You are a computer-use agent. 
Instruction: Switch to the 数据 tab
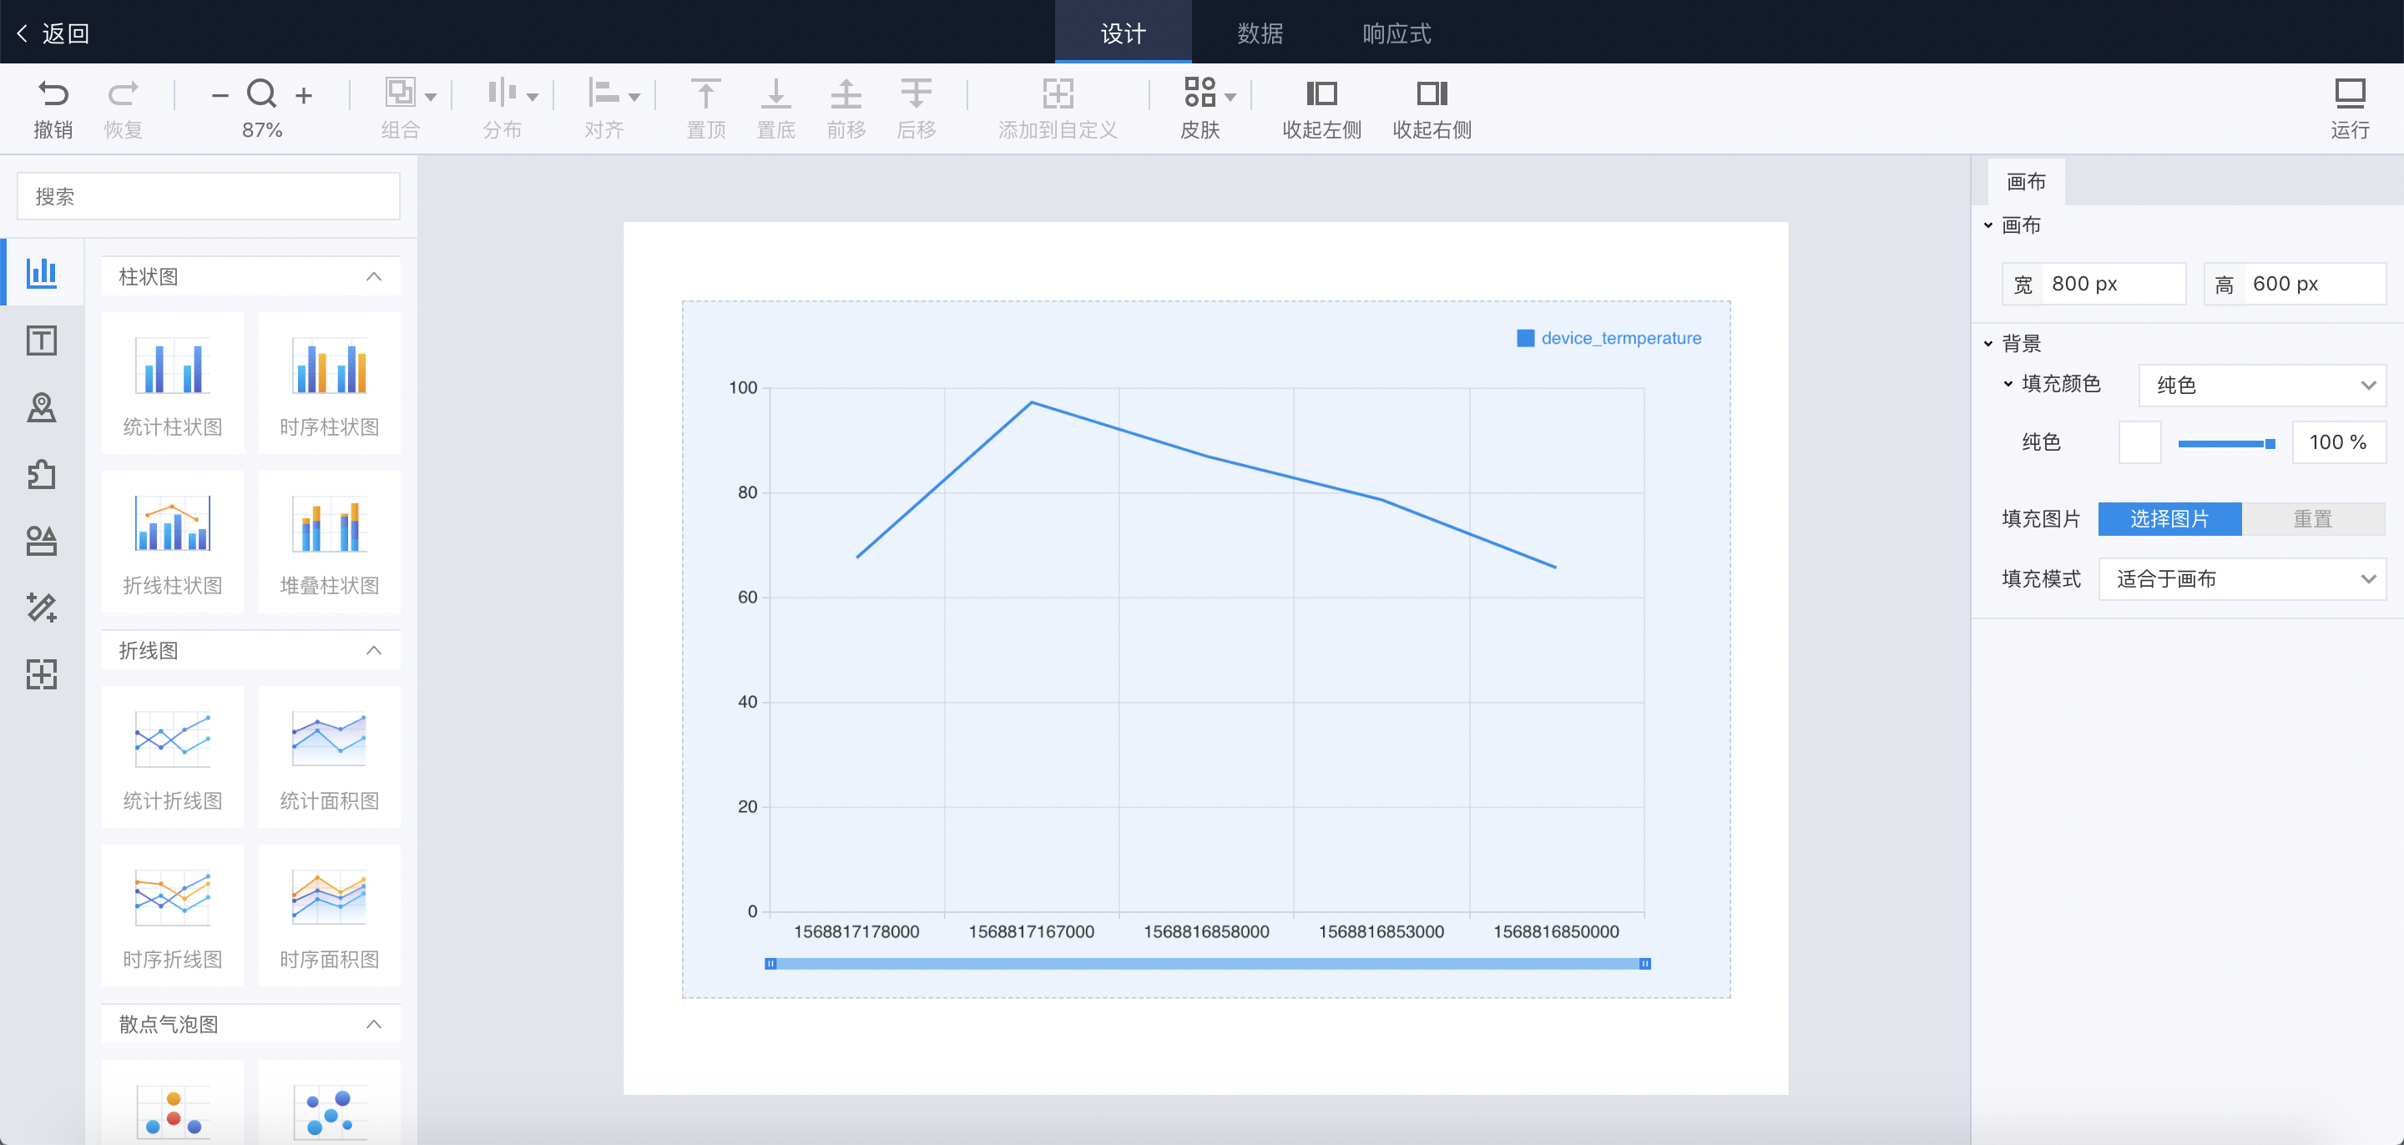(x=1260, y=33)
